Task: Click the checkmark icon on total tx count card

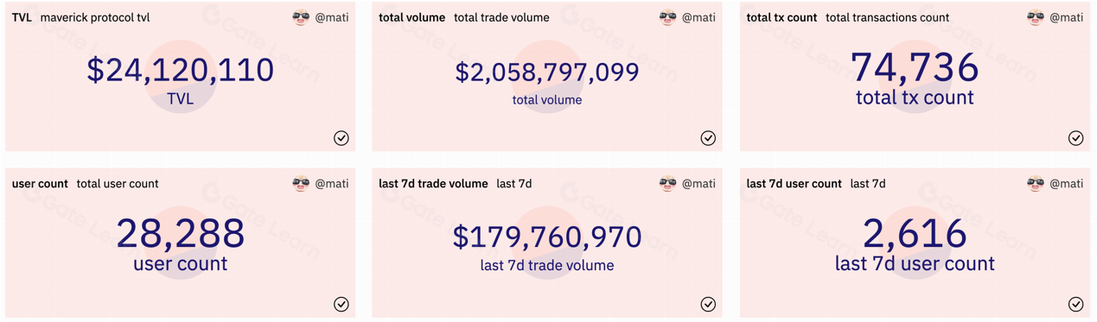Action: [1075, 138]
